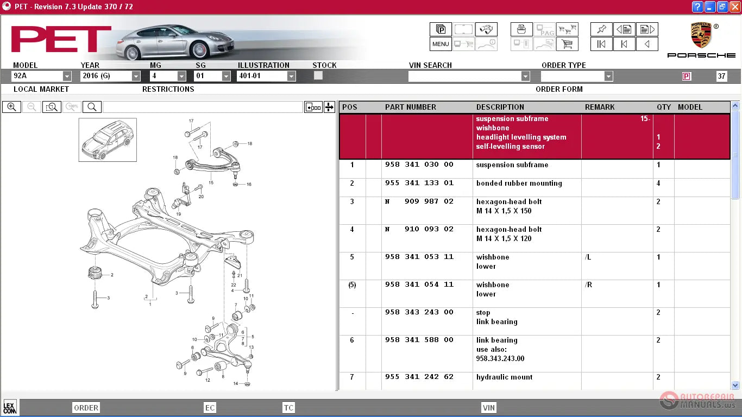This screenshot has height=417, width=742.
Task: Open the single shopping cart icon
Action: [x=567, y=44]
